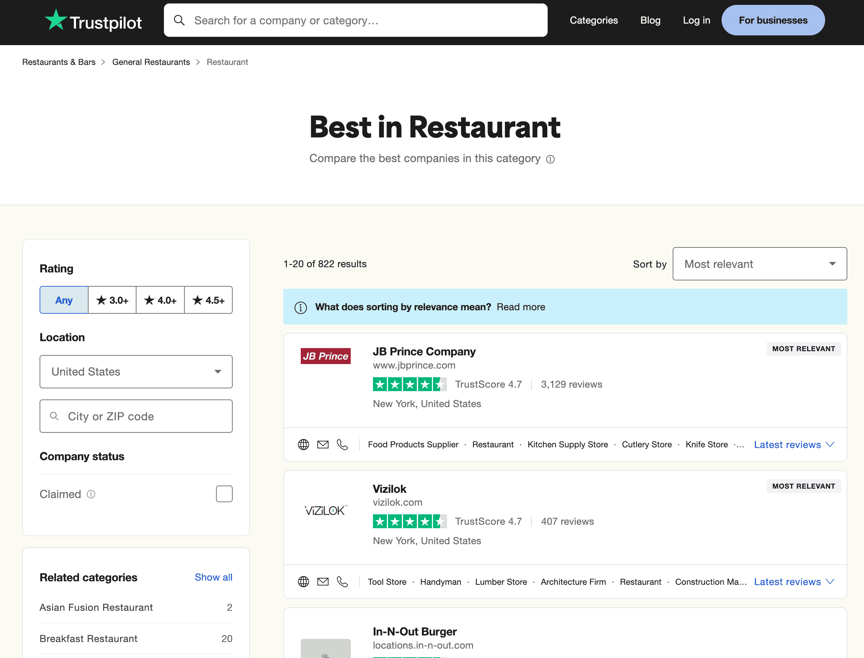Viewport: 864px width, 658px height.
Task: Open the Sort by Most relevant dropdown
Action: point(759,264)
